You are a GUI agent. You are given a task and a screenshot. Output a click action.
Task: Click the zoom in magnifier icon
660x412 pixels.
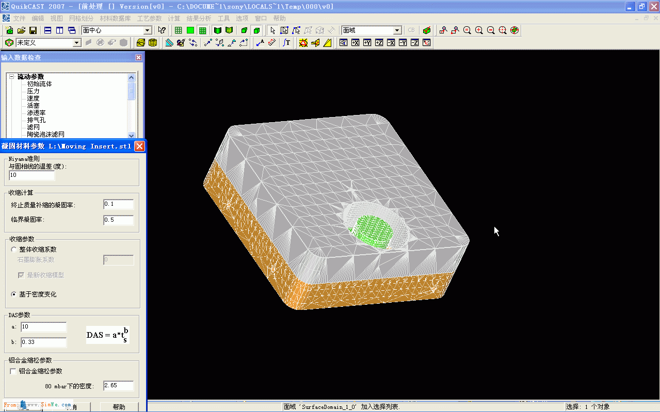click(479, 30)
